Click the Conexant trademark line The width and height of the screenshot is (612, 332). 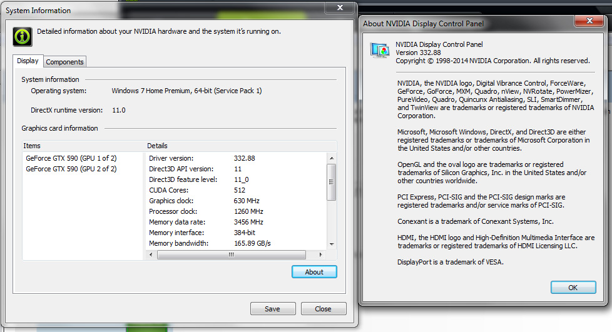(476, 221)
